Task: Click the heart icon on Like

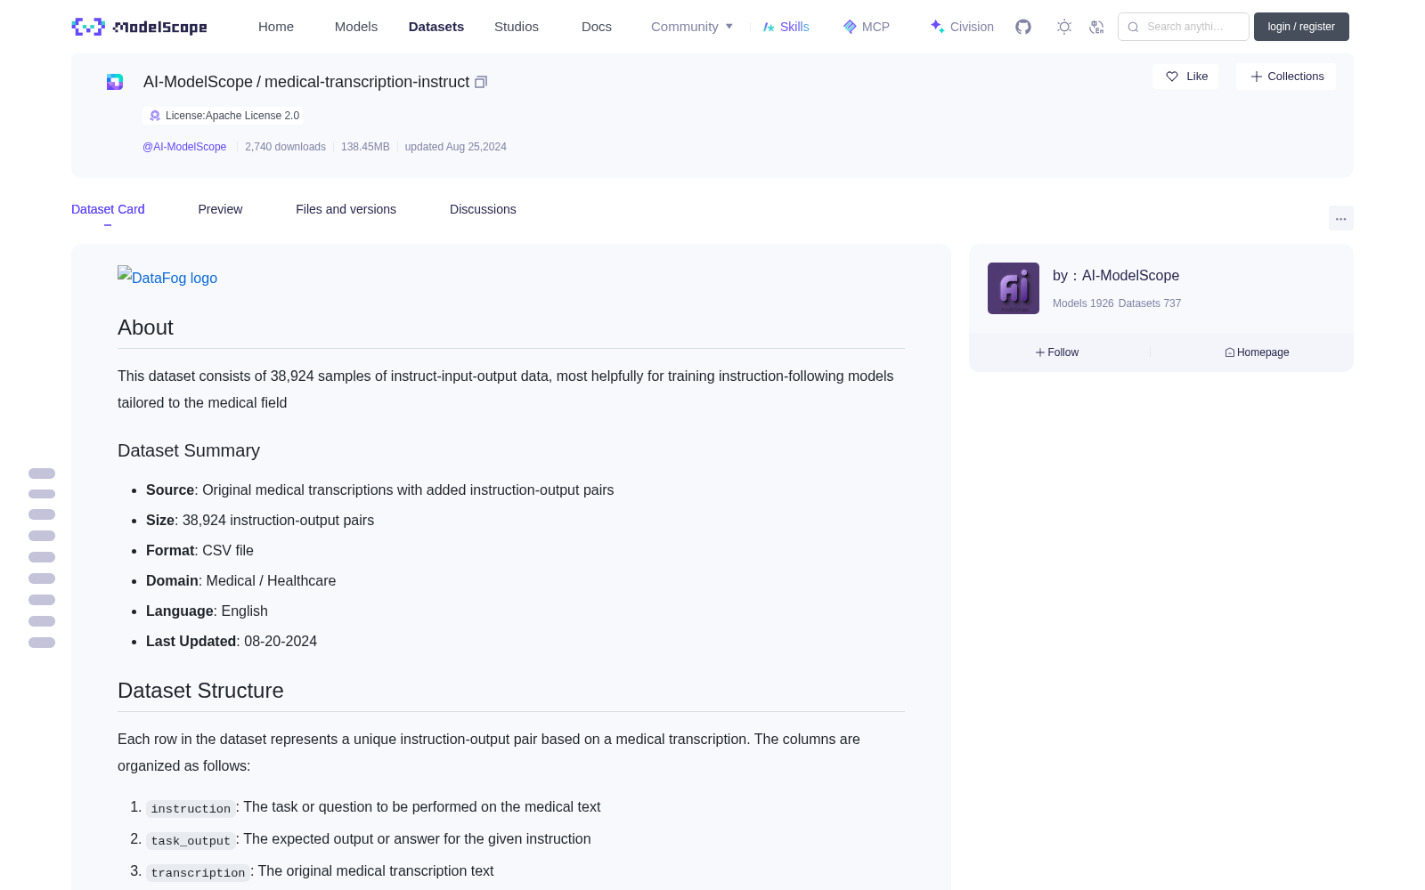Action: click(x=1172, y=77)
